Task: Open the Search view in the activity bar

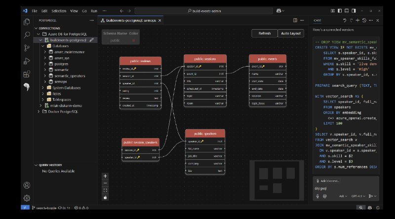Action: tap(27, 35)
